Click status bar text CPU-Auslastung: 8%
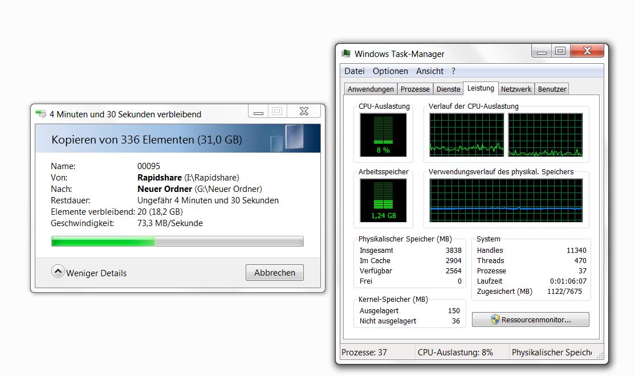The width and height of the screenshot is (635, 377). (x=455, y=353)
